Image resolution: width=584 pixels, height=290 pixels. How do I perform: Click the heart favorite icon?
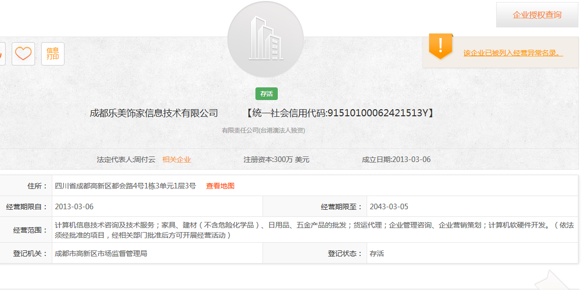[23, 54]
